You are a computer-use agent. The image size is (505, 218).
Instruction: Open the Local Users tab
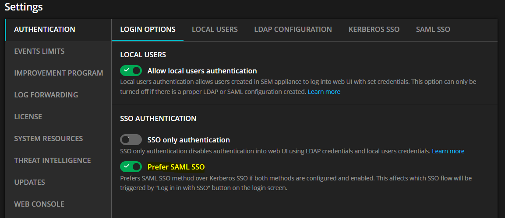point(215,29)
